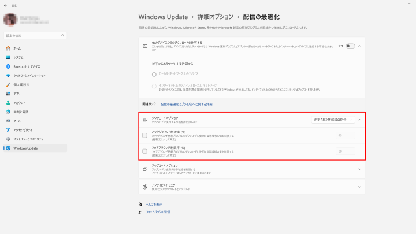Click the device icon of download-from-other-devices row
The image size is (416, 234).
click(145, 46)
